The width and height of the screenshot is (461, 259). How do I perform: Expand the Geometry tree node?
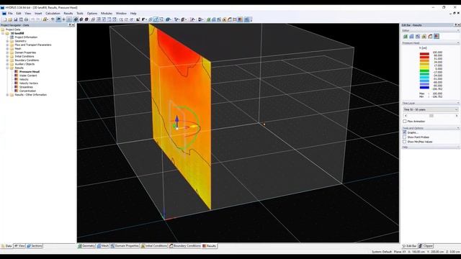(7, 41)
